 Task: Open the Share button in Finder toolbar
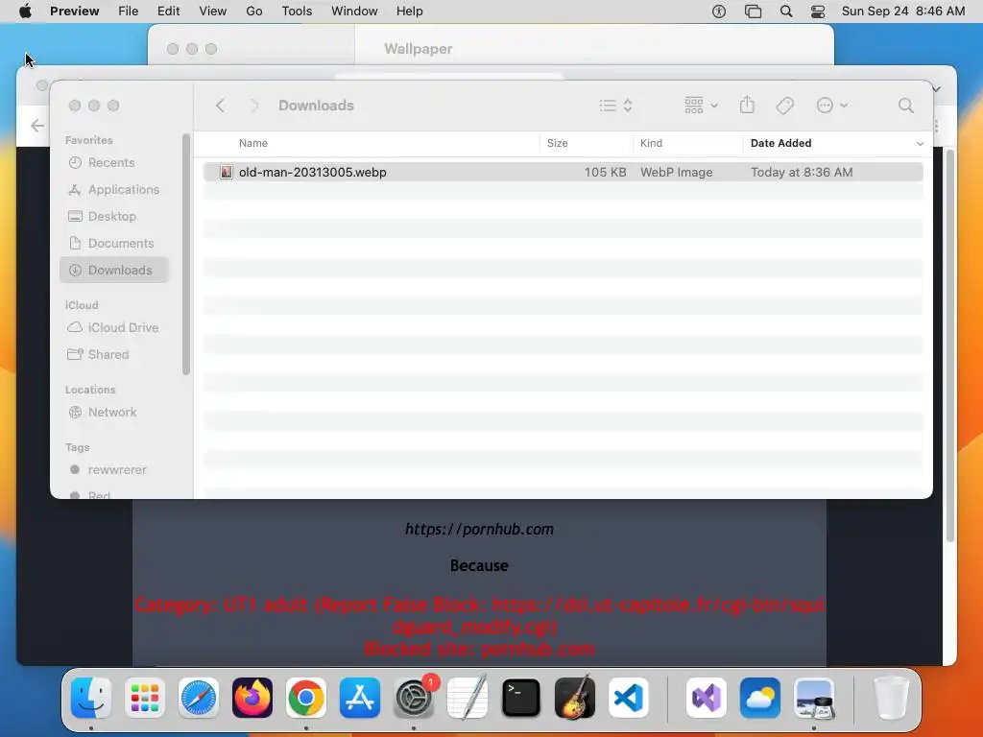[x=747, y=105]
